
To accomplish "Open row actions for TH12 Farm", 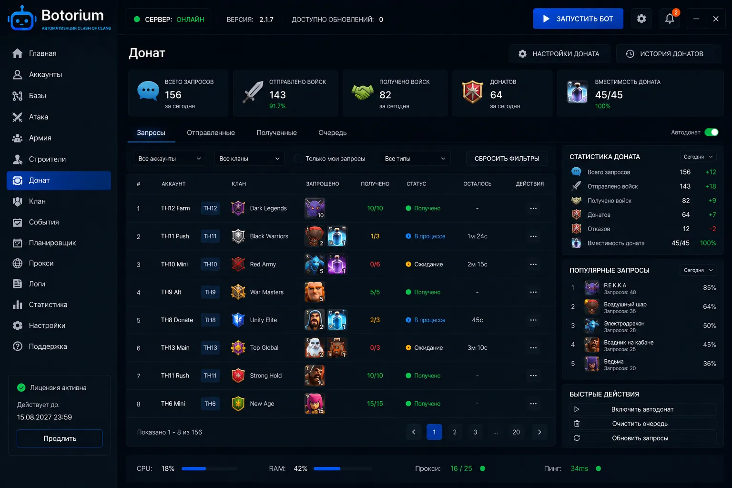I will [533, 208].
